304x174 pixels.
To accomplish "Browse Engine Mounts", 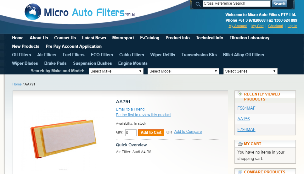I will tap(133, 63).
